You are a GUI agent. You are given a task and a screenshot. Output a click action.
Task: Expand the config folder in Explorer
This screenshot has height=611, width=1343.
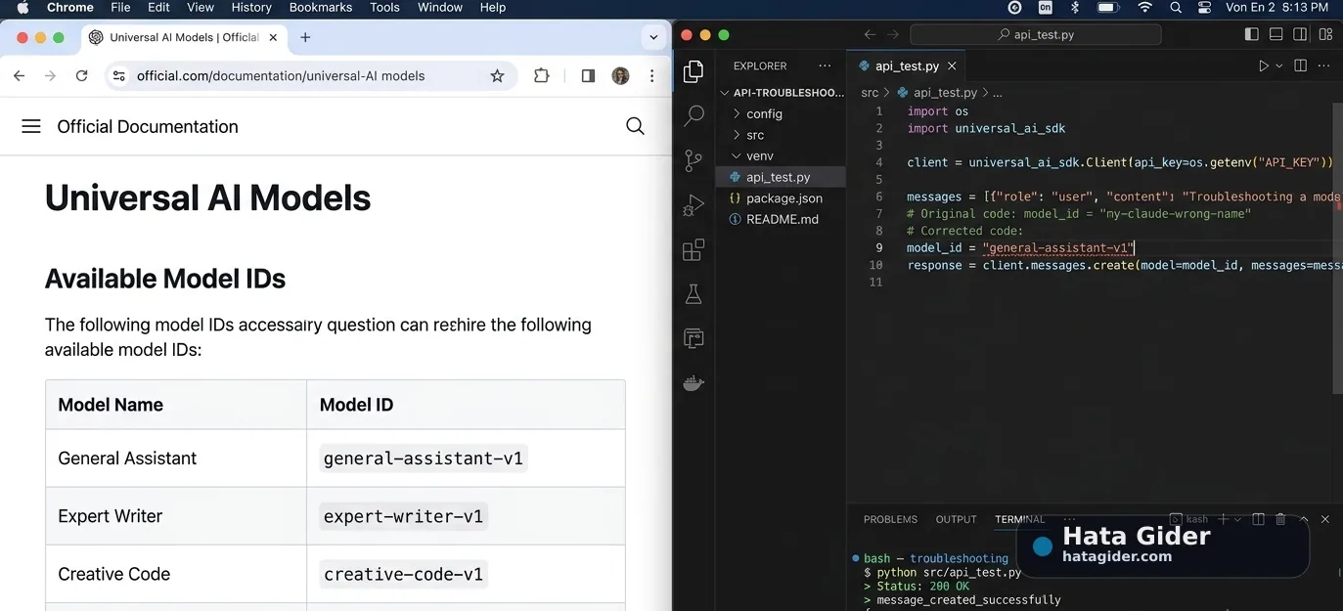click(x=781, y=113)
